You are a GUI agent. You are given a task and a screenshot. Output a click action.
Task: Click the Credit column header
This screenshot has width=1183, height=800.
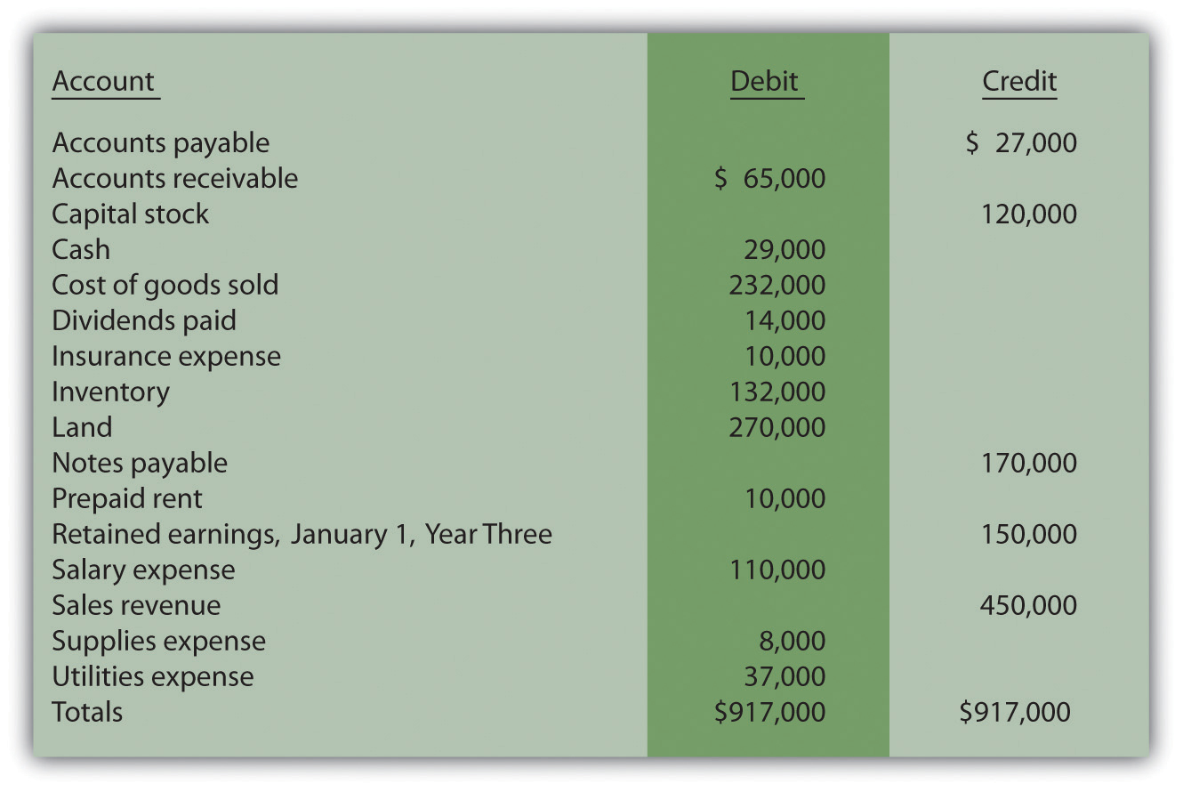click(x=1019, y=81)
